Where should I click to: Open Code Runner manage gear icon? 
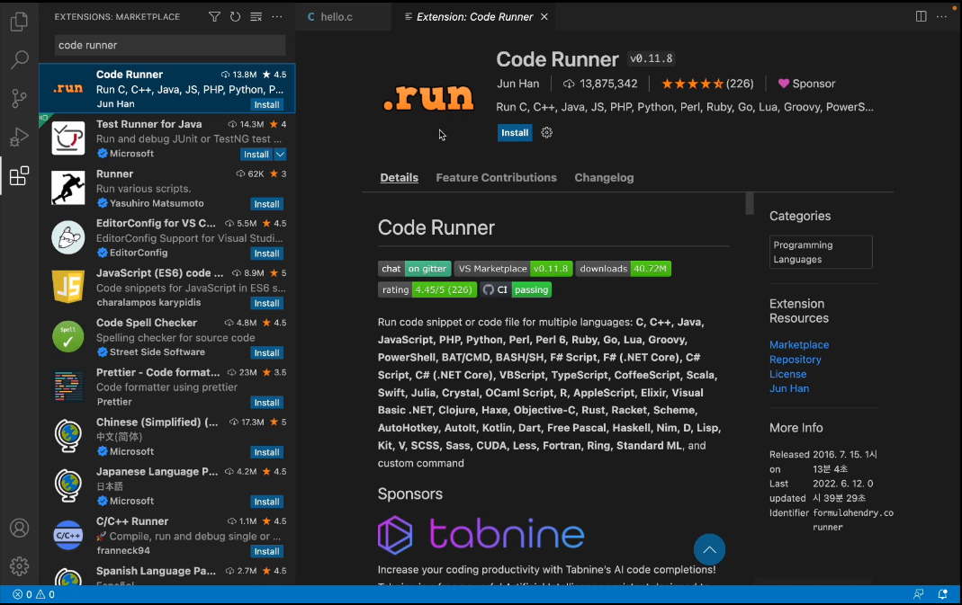point(546,132)
